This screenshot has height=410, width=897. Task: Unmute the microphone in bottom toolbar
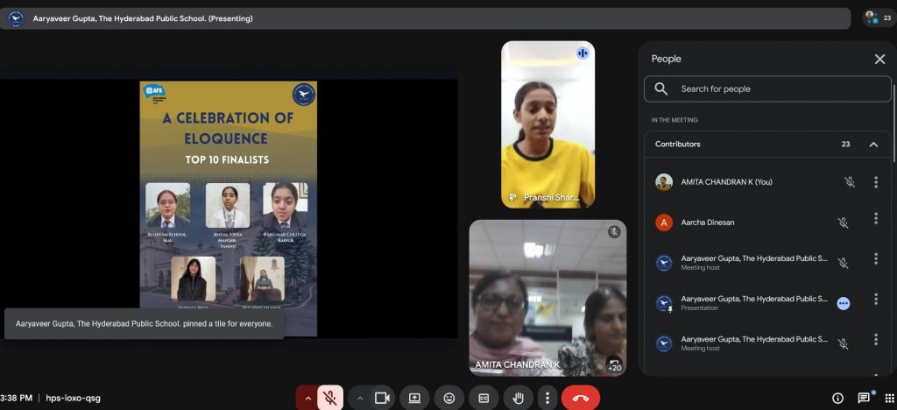(330, 398)
